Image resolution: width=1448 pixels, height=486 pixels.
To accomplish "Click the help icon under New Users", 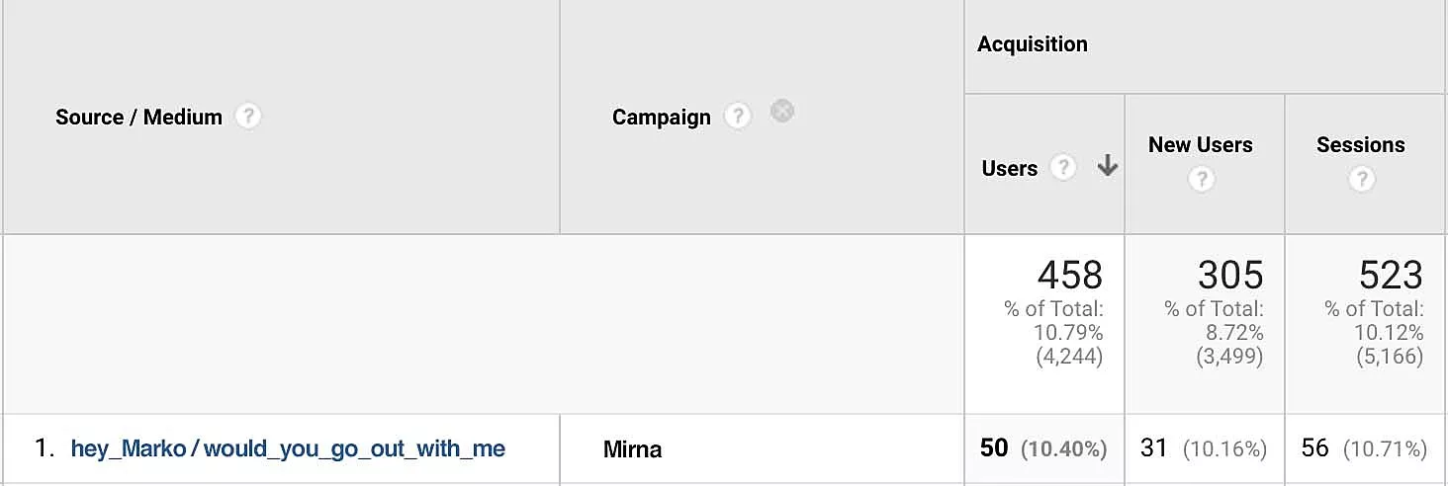I will [x=1201, y=179].
